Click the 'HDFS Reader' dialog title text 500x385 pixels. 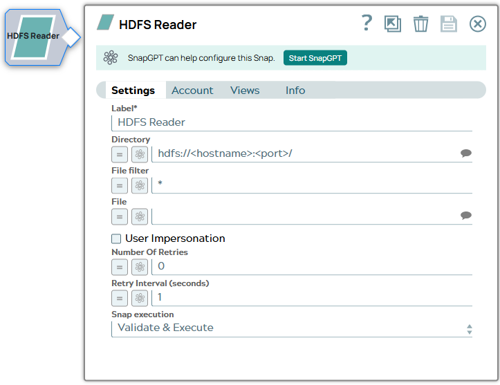pyautogui.click(x=158, y=25)
